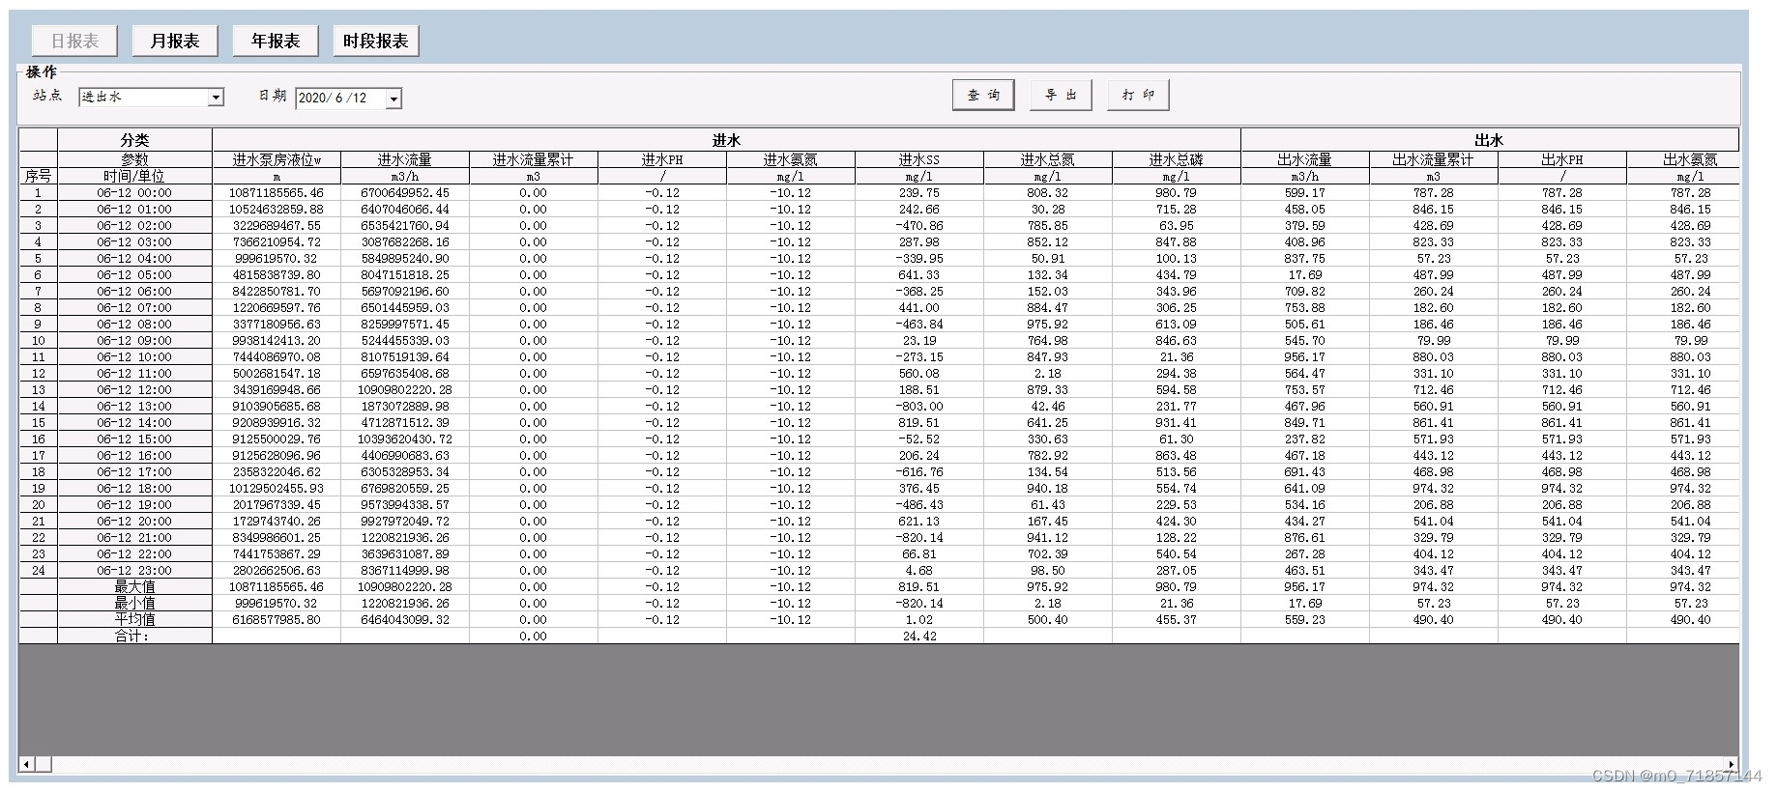
Task: Click the 时间/单位 header cell
Action: (x=134, y=176)
